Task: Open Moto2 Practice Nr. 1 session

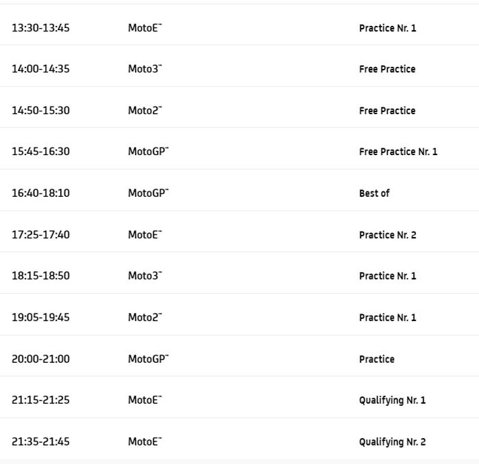Action: 387,318
